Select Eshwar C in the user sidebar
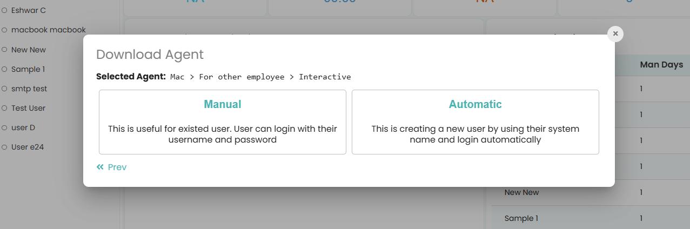 click(28, 10)
